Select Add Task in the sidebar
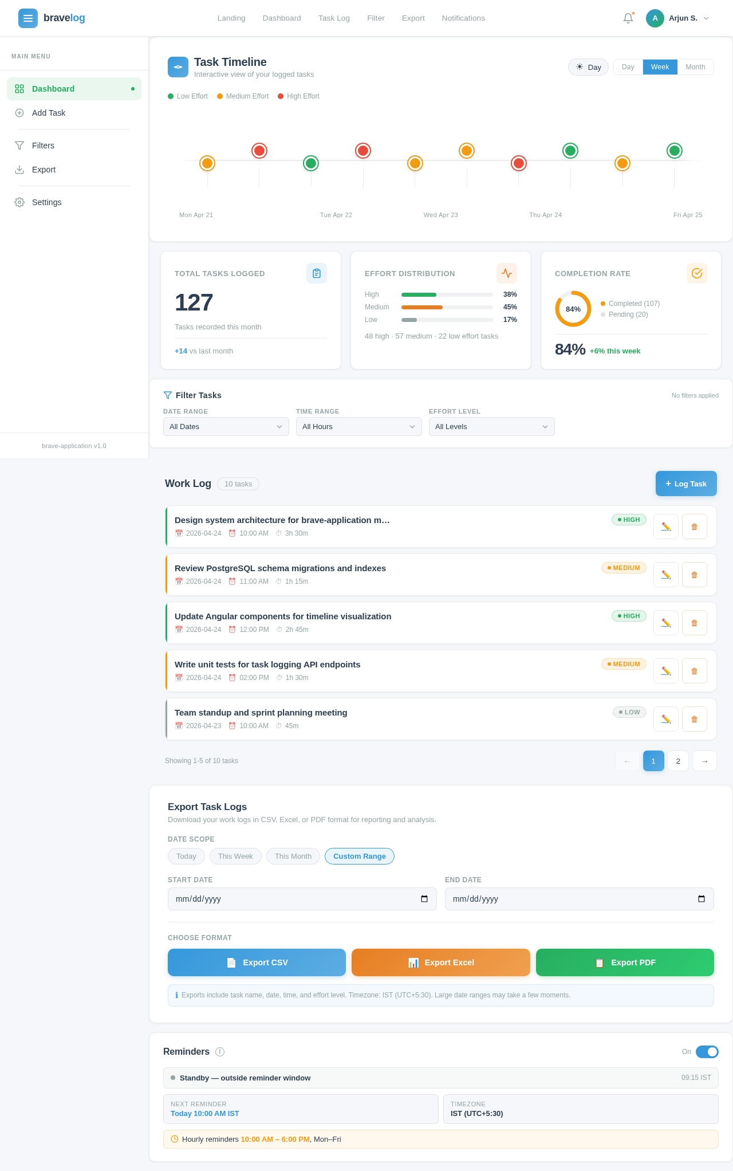The width and height of the screenshot is (733, 1171). (x=74, y=113)
